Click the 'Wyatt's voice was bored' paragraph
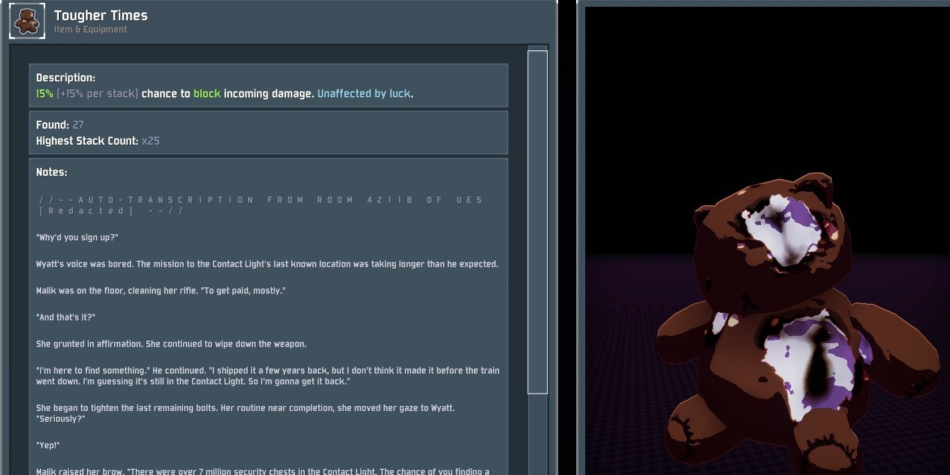This screenshot has width=950, height=475. pos(267,264)
